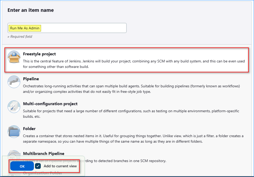This screenshot has height=177, width=254.
Task: Click the Add to current view label
Action: (60, 166)
